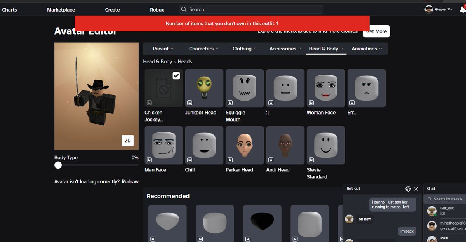The image size is (466, 242).
Task: Click the Redraw link
Action: tap(130, 181)
